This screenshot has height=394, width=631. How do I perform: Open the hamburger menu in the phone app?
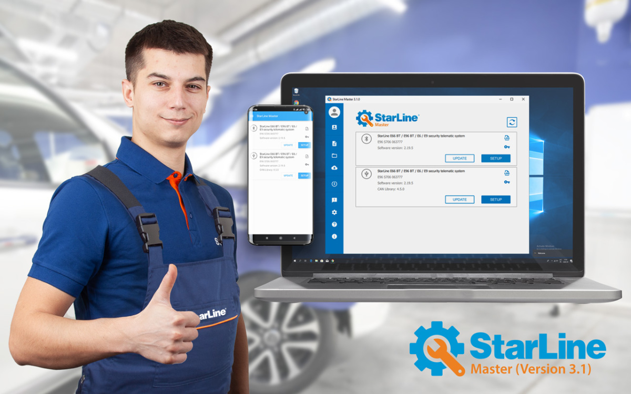tap(252, 116)
